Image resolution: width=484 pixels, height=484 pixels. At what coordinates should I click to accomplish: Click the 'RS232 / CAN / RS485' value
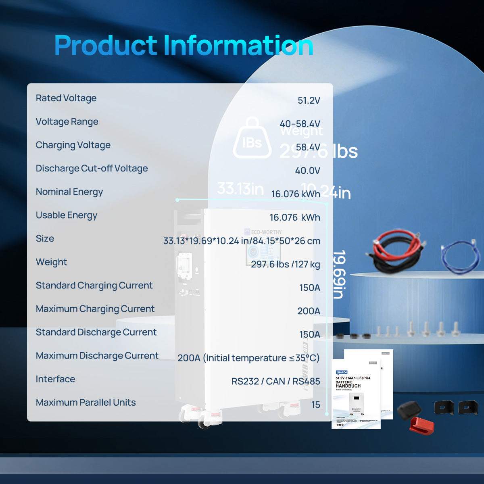coord(276,381)
